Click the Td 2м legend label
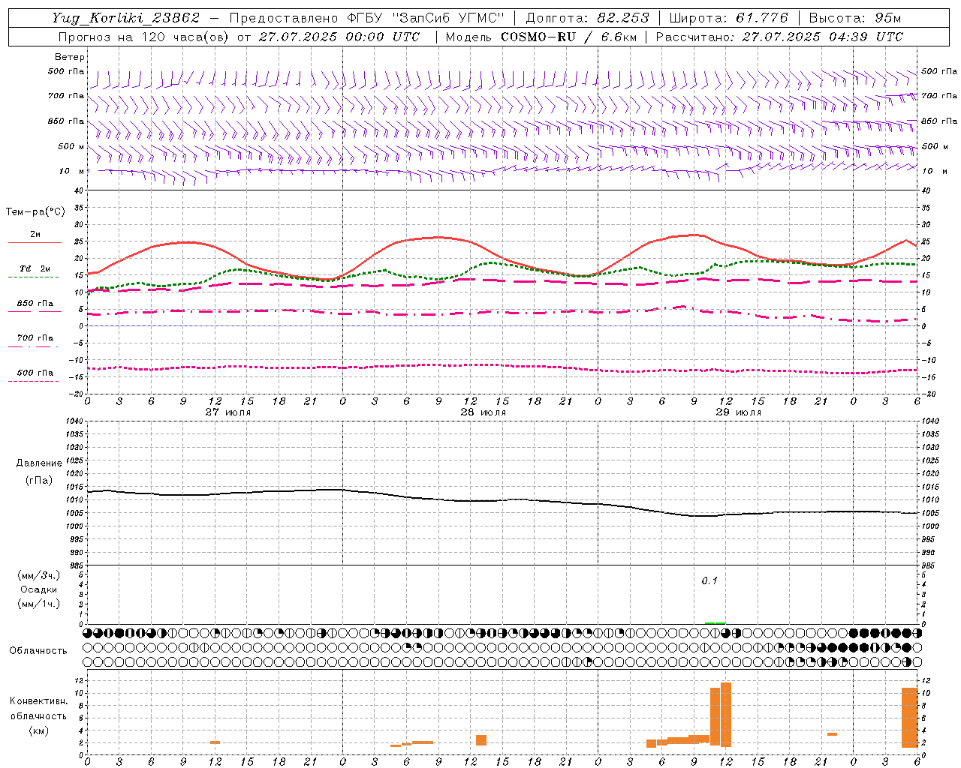Viewport: 961px width, 768px height. point(35,268)
